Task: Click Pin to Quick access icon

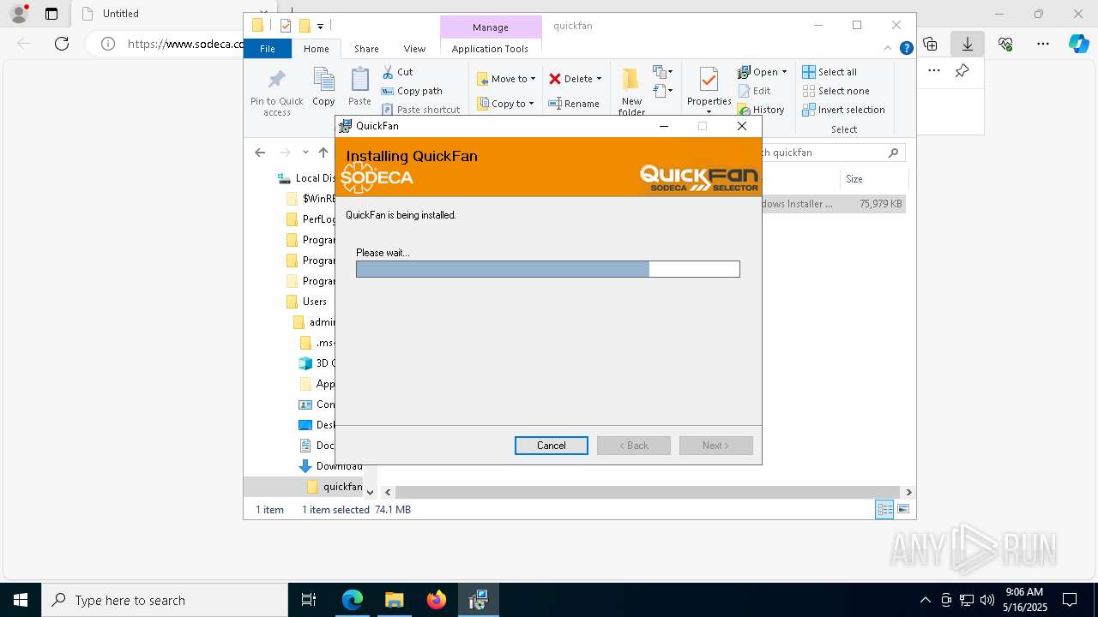Action: 276,81
